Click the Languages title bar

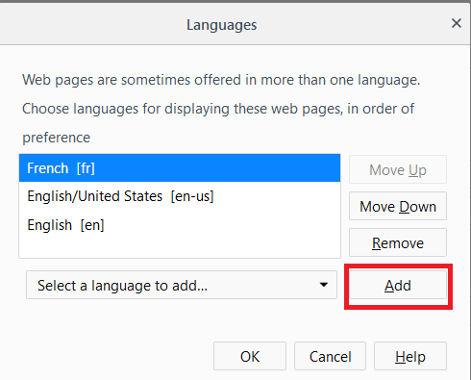[x=222, y=25]
